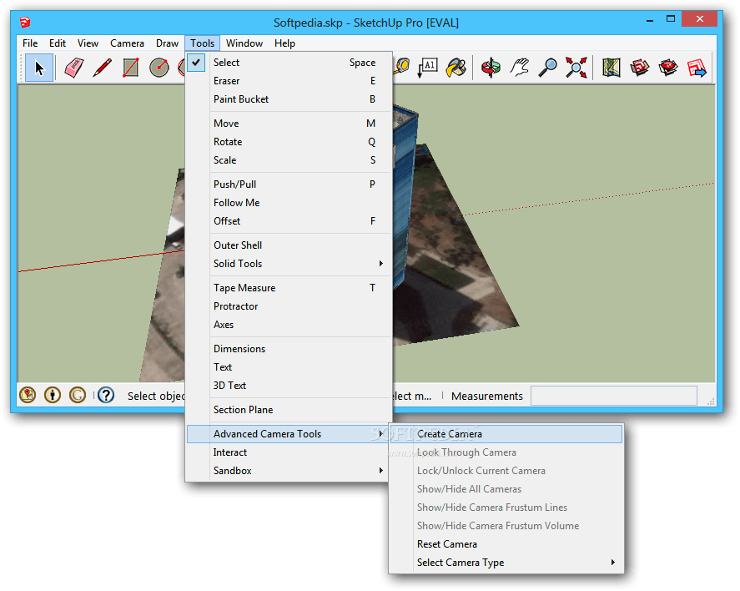This screenshot has width=740, height=591.
Task: Select Rotate in the Tools menu
Action: (289, 142)
